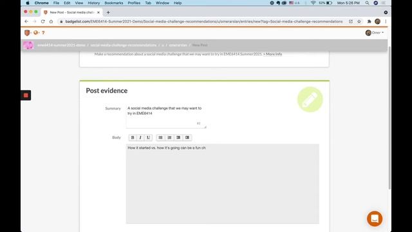
Task: Open the Chrome menu in menu bar
Action: tap(41, 3)
